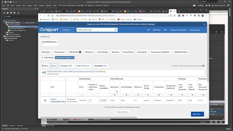
Task: Navigate back in the browser
Action: pos(41,15)
